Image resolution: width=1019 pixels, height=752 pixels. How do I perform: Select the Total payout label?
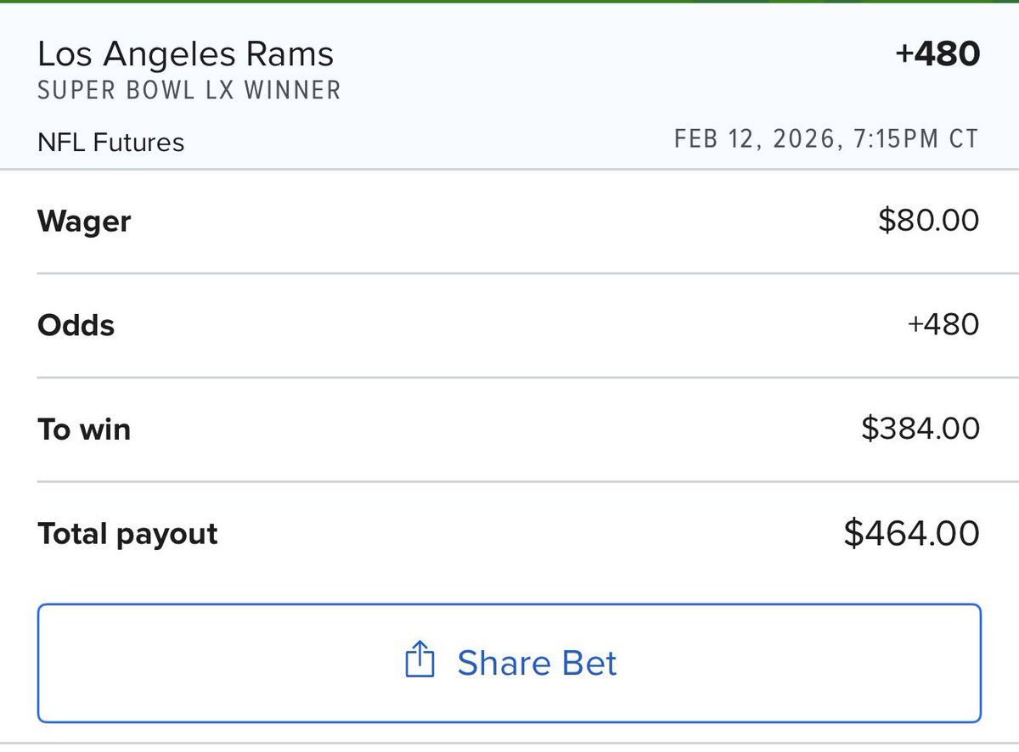tap(127, 534)
